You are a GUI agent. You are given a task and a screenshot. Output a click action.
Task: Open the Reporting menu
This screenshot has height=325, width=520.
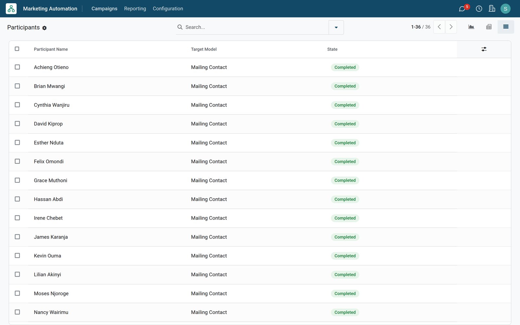tap(135, 9)
